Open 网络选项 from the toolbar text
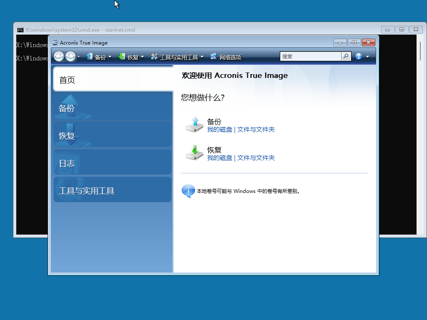Viewport: 427px width, 320px height. click(x=231, y=57)
